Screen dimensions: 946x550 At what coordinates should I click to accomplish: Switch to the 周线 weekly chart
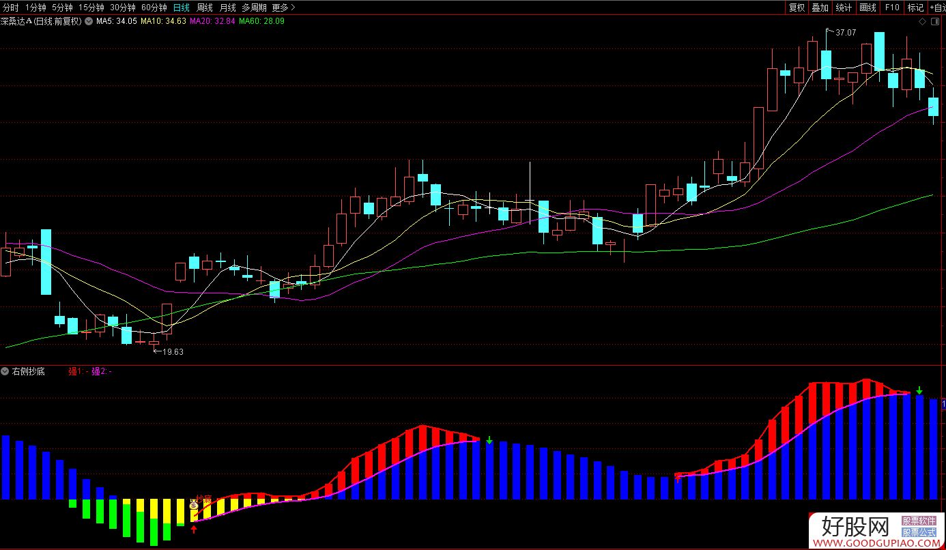click(204, 8)
